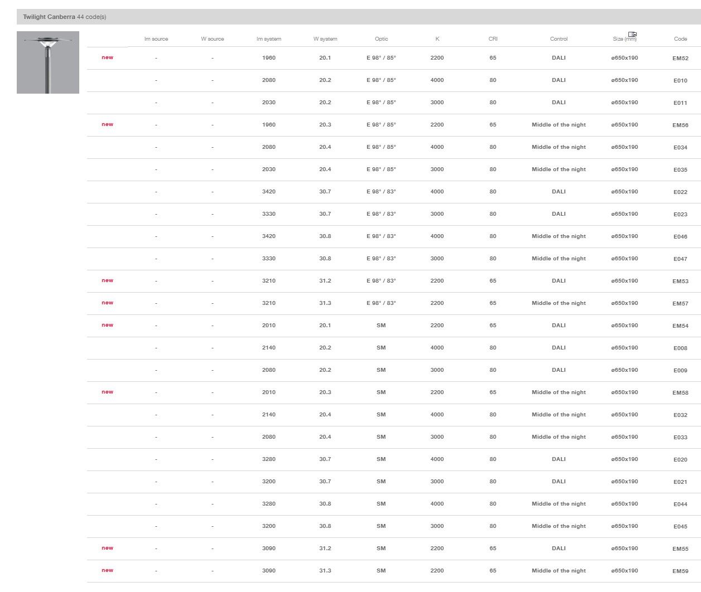Screen dimensions: 701x592
Task: Click the 'new' badge in EM55 row
Action: click(107, 548)
